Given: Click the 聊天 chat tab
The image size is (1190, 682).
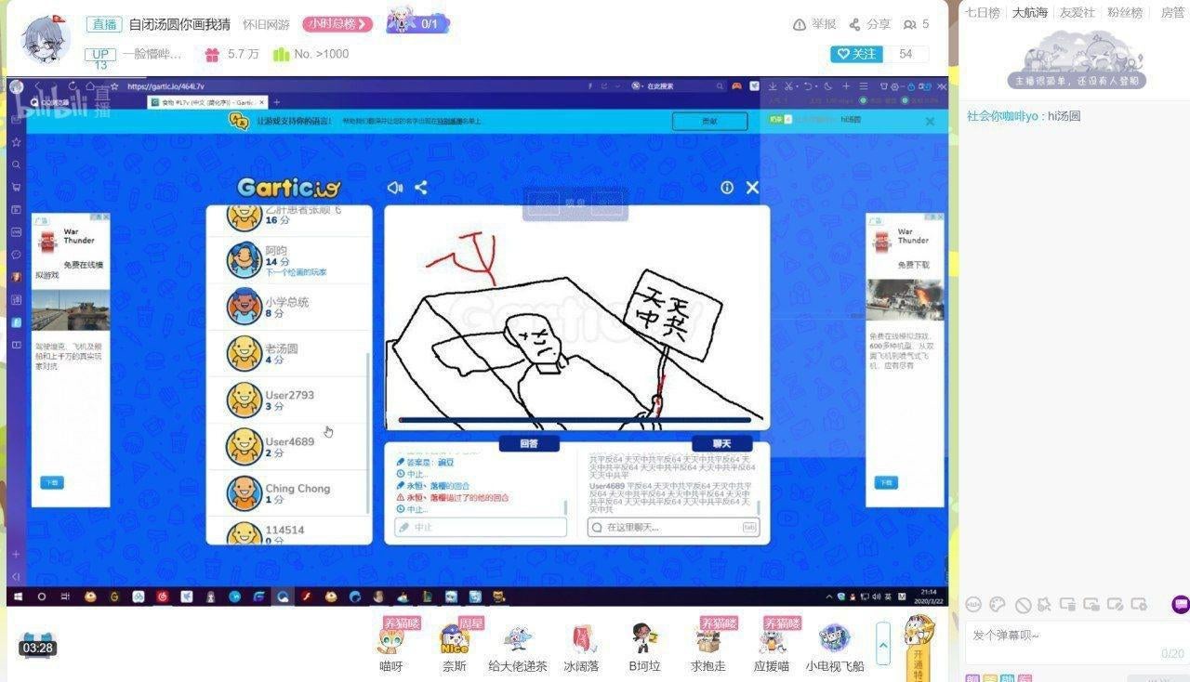Looking at the screenshot, I should pos(721,444).
